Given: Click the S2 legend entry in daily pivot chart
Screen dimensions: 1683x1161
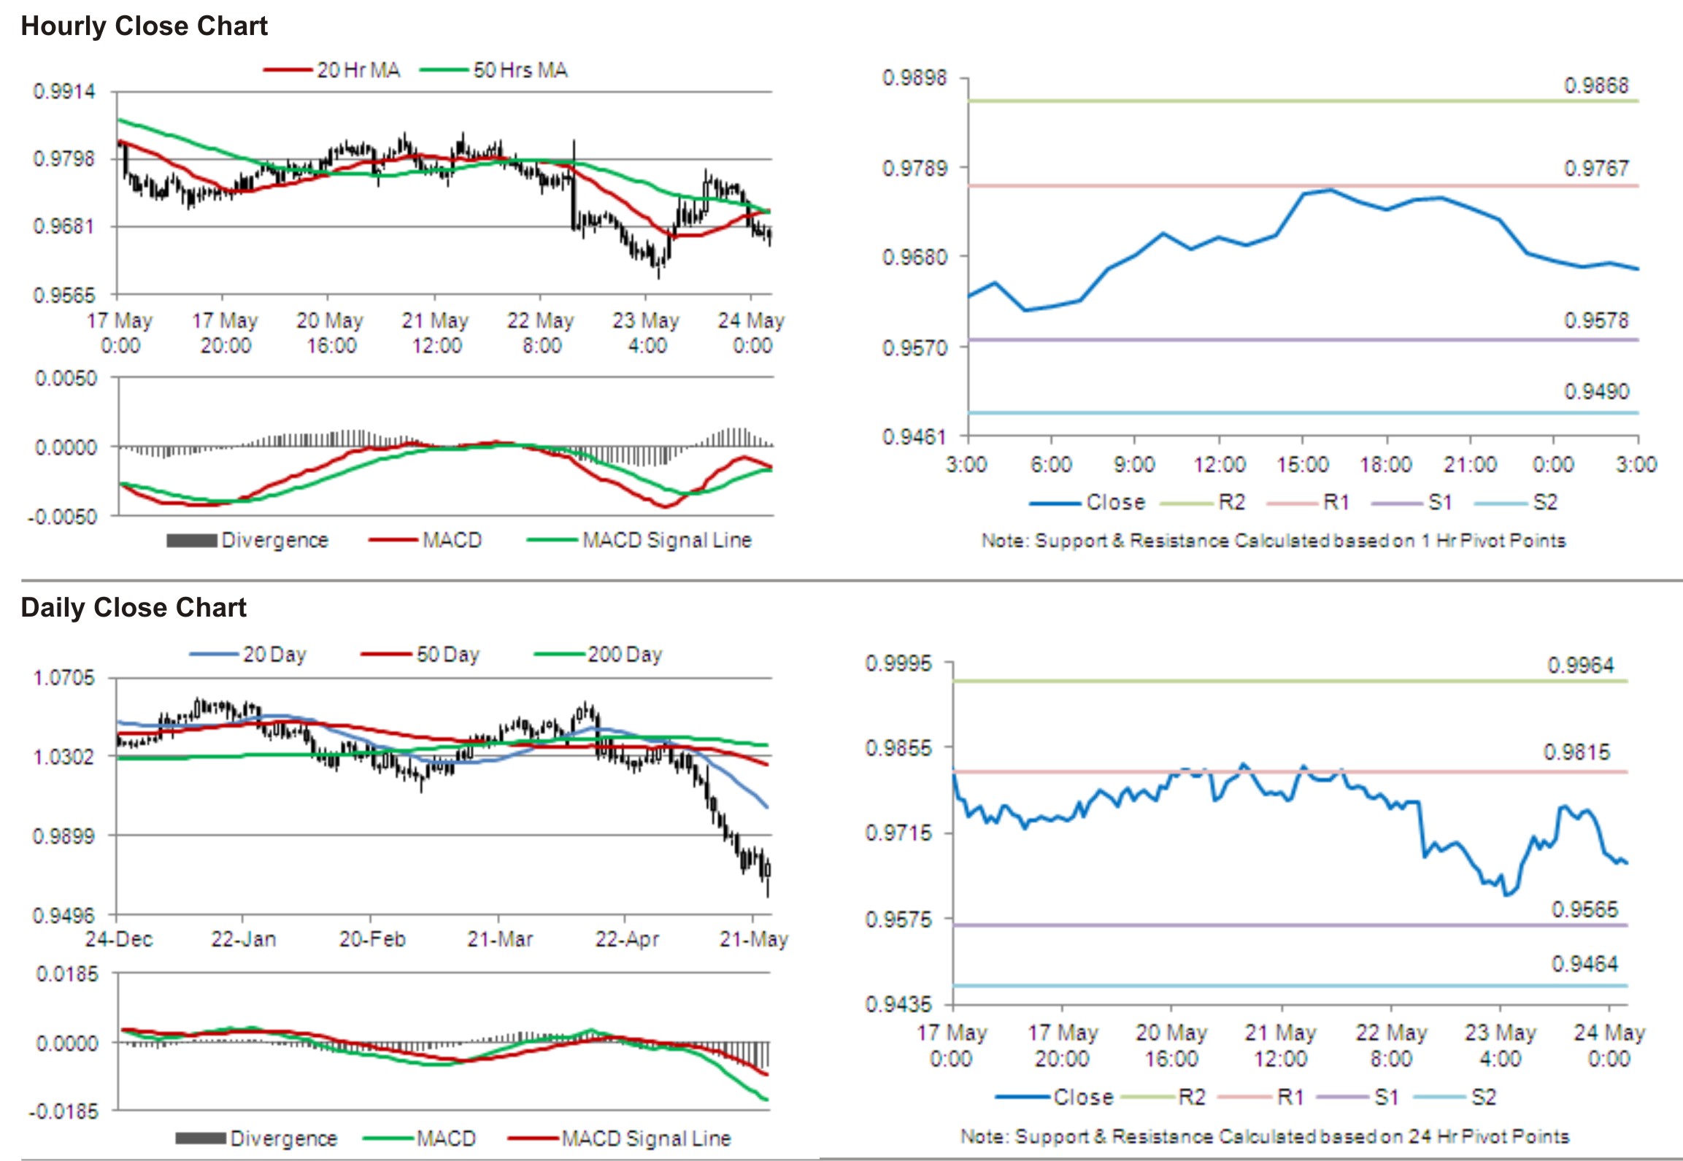Looking at the screenshot, I should (1455, 1098).
